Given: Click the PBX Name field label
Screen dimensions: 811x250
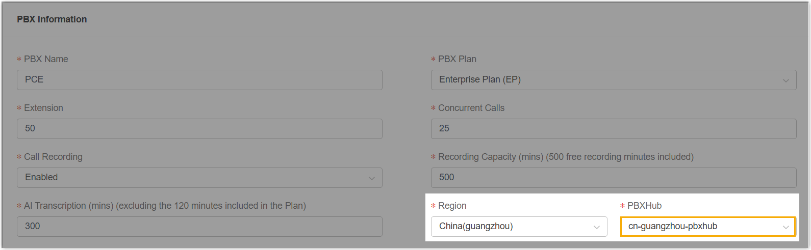Looking at the screenshot, I should (x=46, y=59).
